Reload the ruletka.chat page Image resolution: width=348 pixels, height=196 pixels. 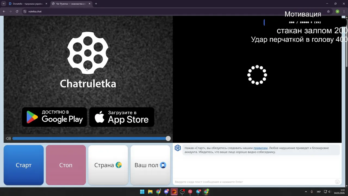coord(17,11)
